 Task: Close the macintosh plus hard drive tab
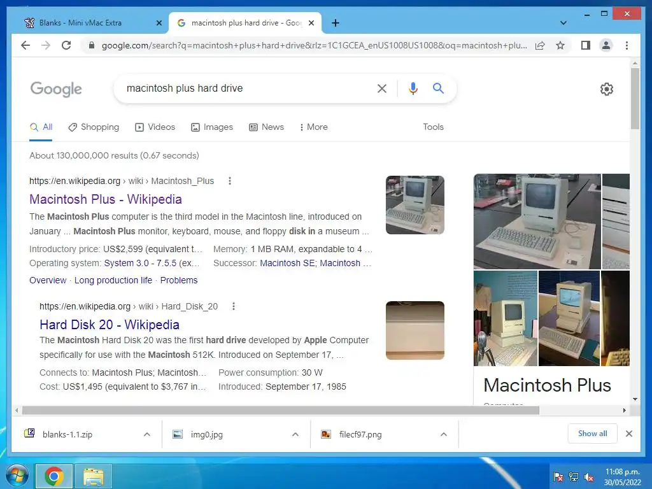click(311, 23)
